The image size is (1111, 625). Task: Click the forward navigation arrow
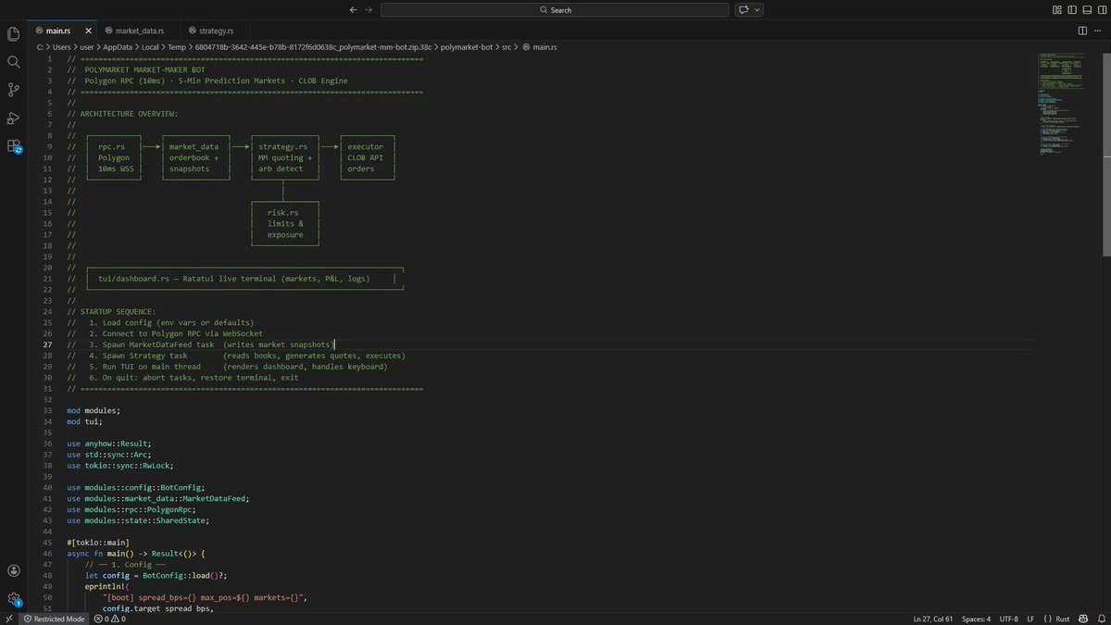point(369,9)
